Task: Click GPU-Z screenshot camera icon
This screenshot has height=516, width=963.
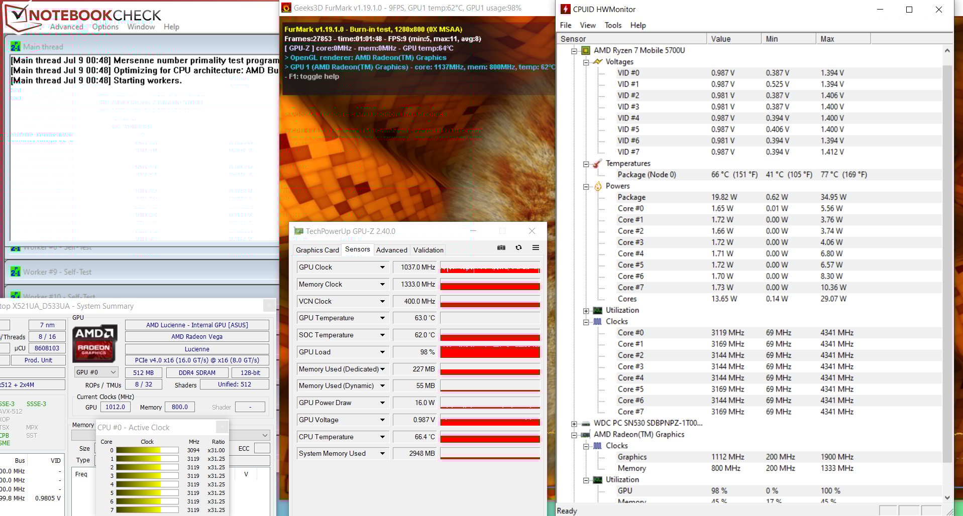Action: pos(501,247)
